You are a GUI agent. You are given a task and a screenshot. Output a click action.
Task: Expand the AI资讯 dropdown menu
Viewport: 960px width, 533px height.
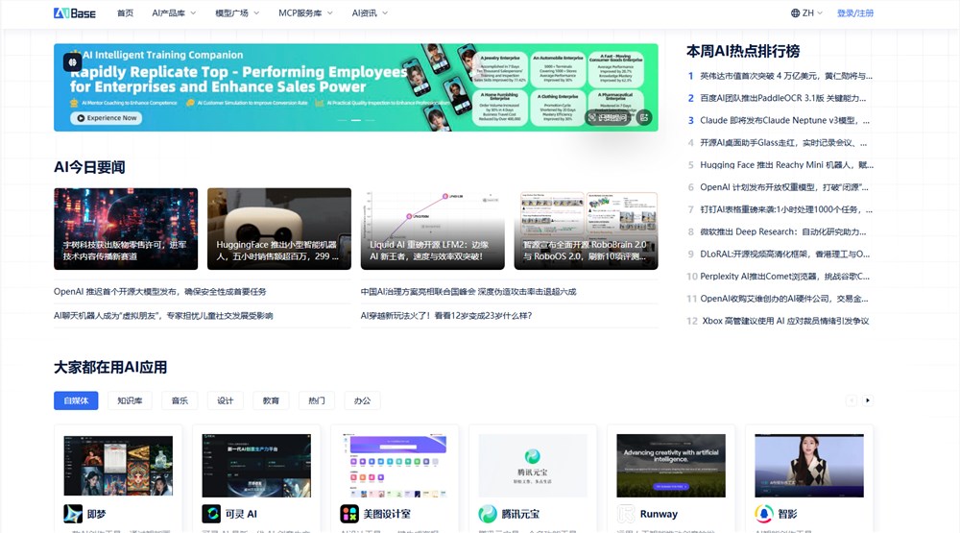(x=370, y=12)
